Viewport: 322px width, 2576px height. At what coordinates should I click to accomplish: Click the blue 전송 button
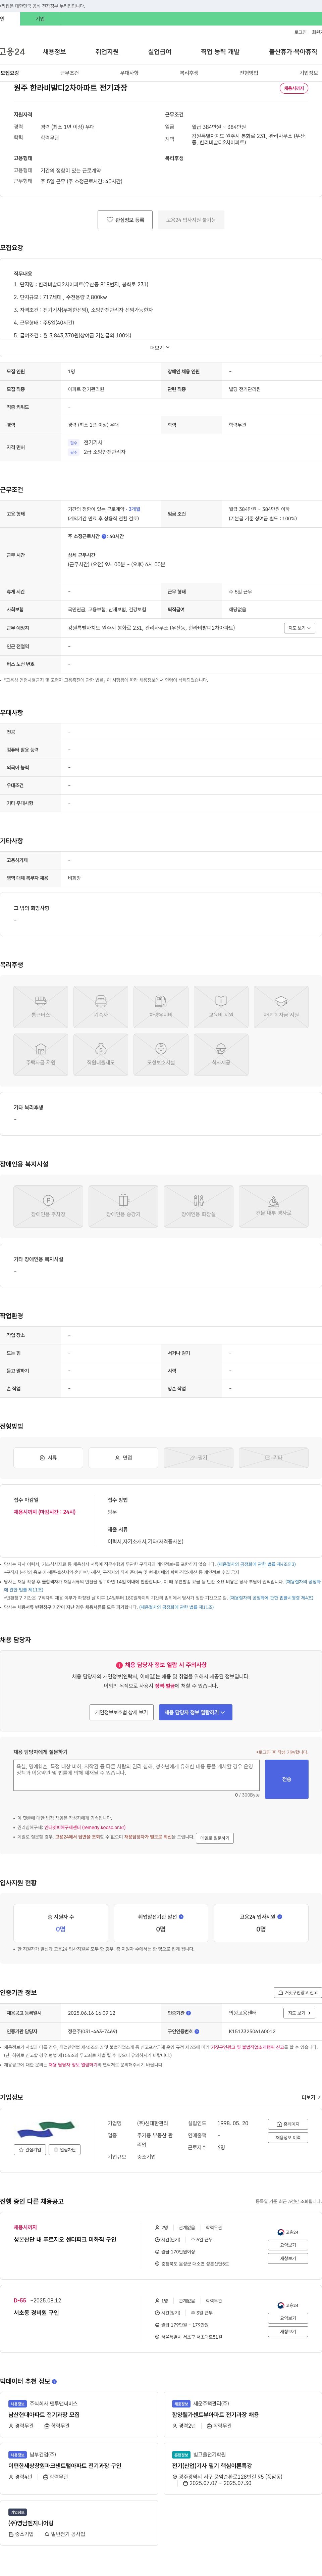[287, 1779]
